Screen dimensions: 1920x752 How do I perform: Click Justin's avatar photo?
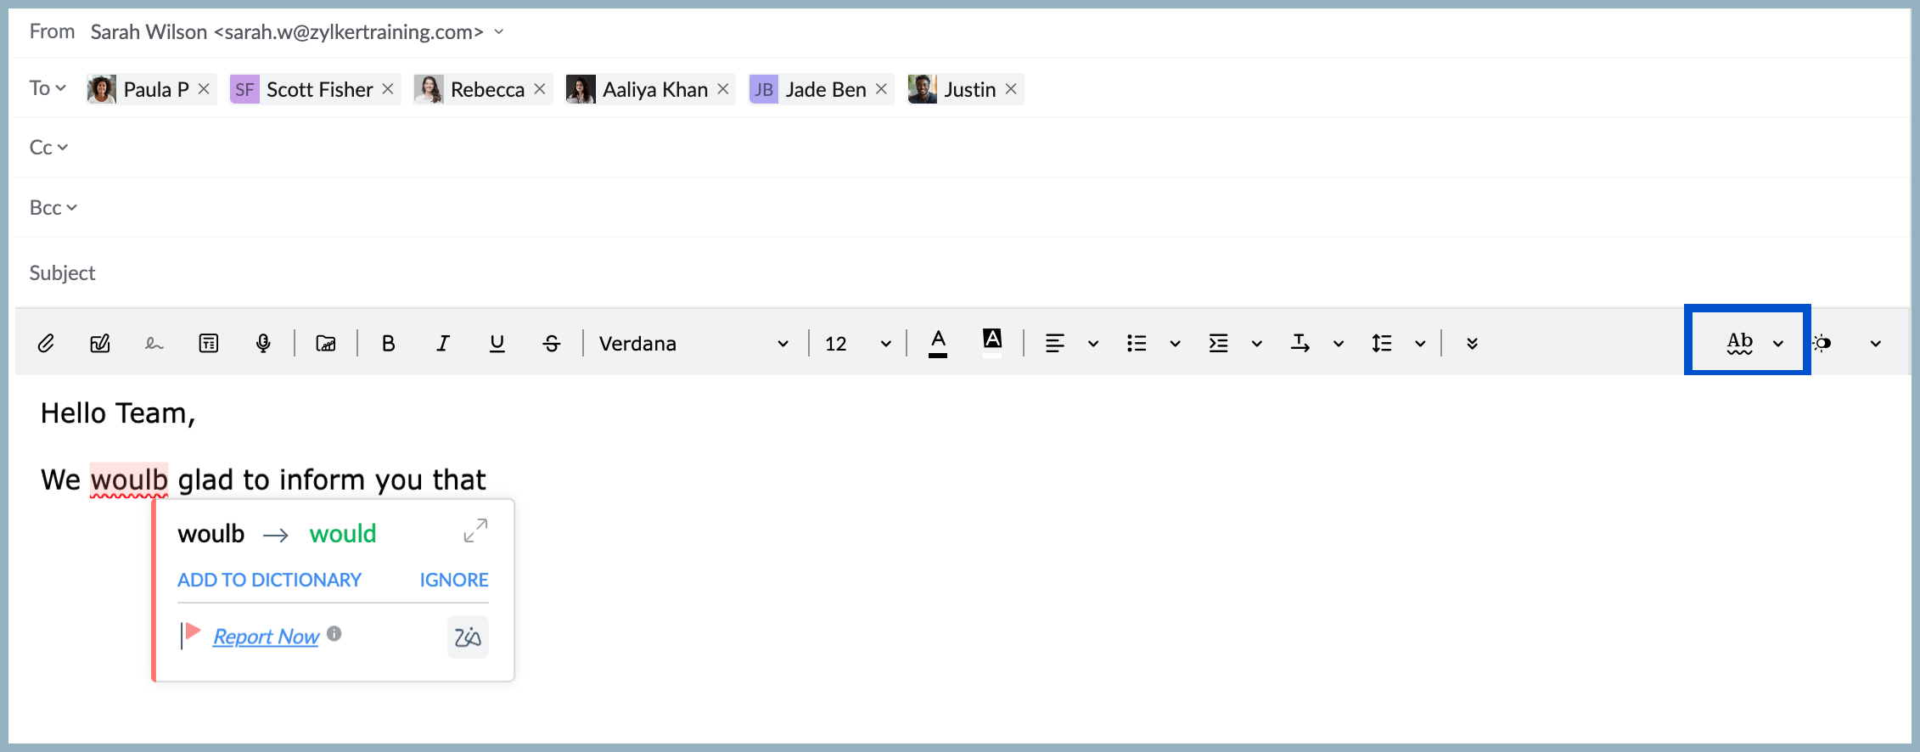[x=923, y=89]
